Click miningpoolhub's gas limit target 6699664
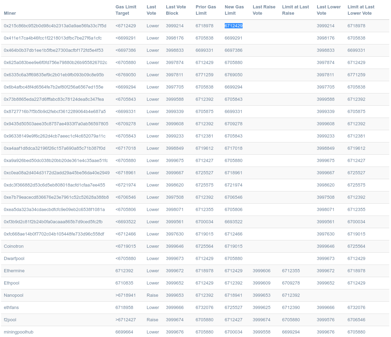Image resolution: width=391 pixels, height=337 pixels. [124, 331]
